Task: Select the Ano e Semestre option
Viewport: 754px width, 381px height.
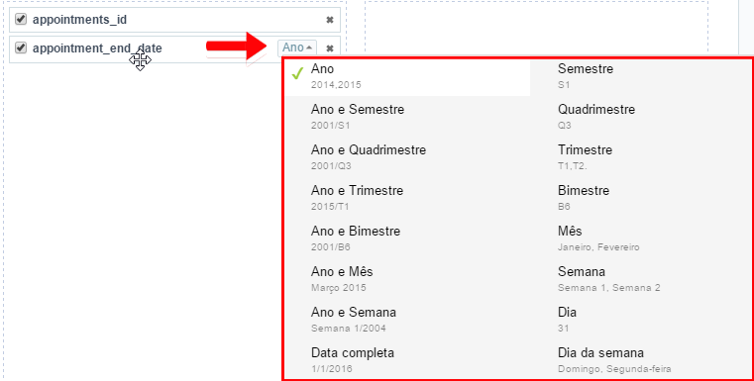Action: pos(407,116)
